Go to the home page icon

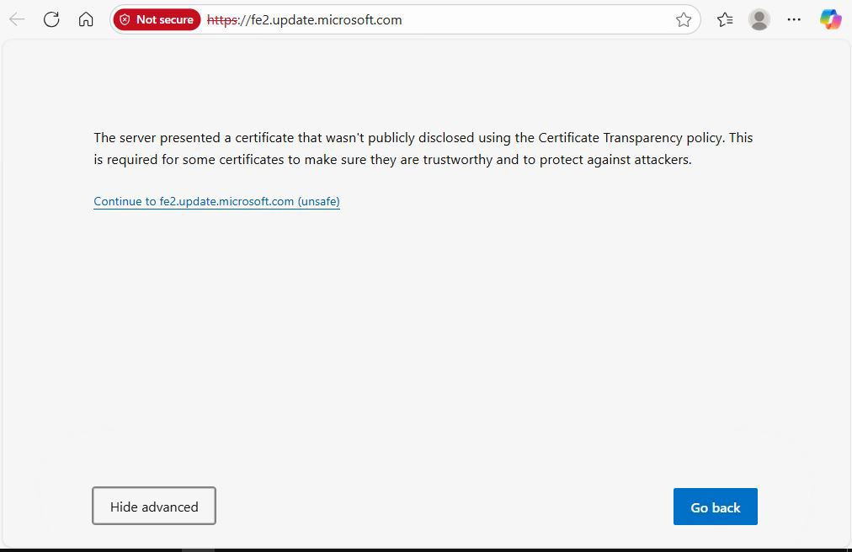pos(86,19)
